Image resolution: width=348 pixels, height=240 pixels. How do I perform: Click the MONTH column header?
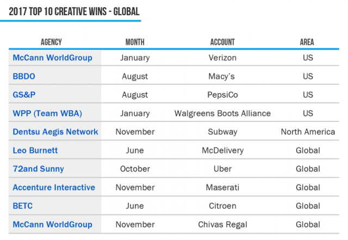click(x=135, y=42)
